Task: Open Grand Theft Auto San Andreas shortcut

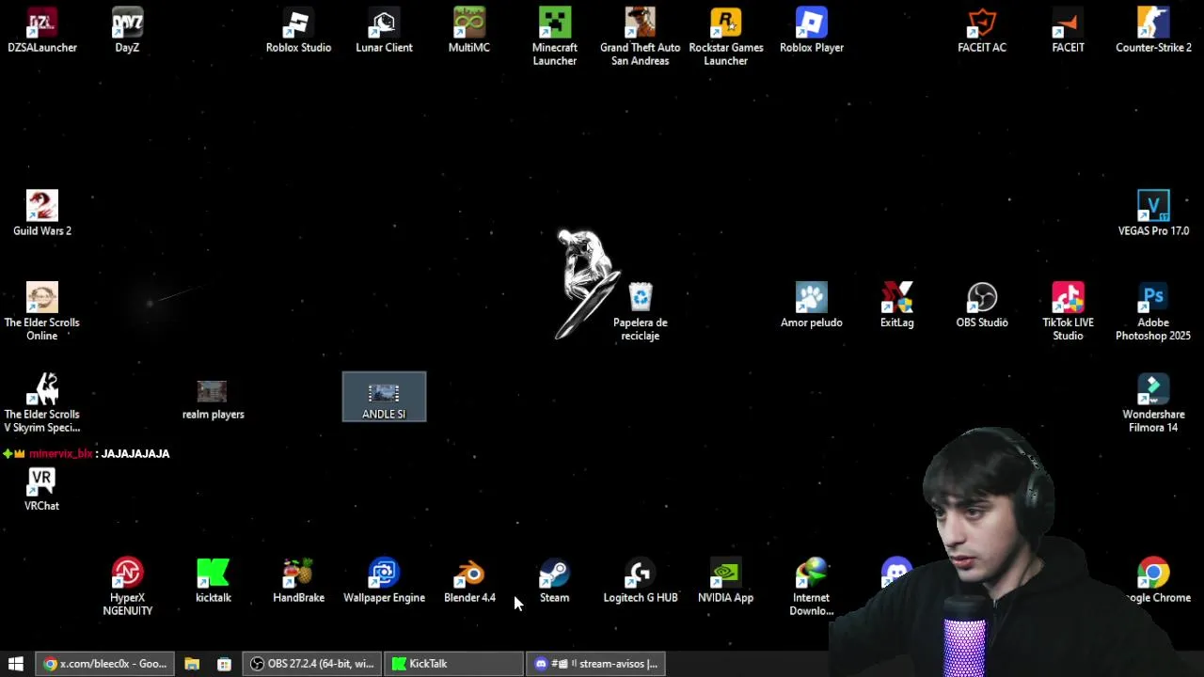Action: 640,37
